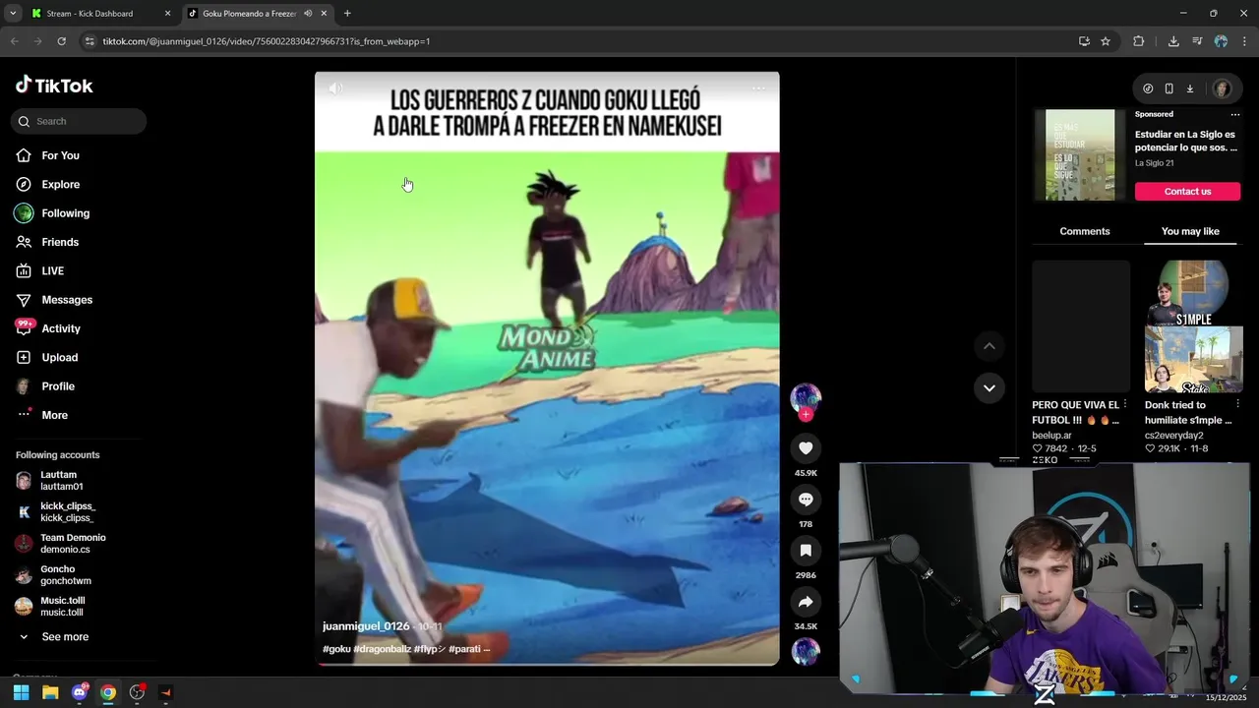
Task: Bookmark this page with star icon
Action: 1106,41
